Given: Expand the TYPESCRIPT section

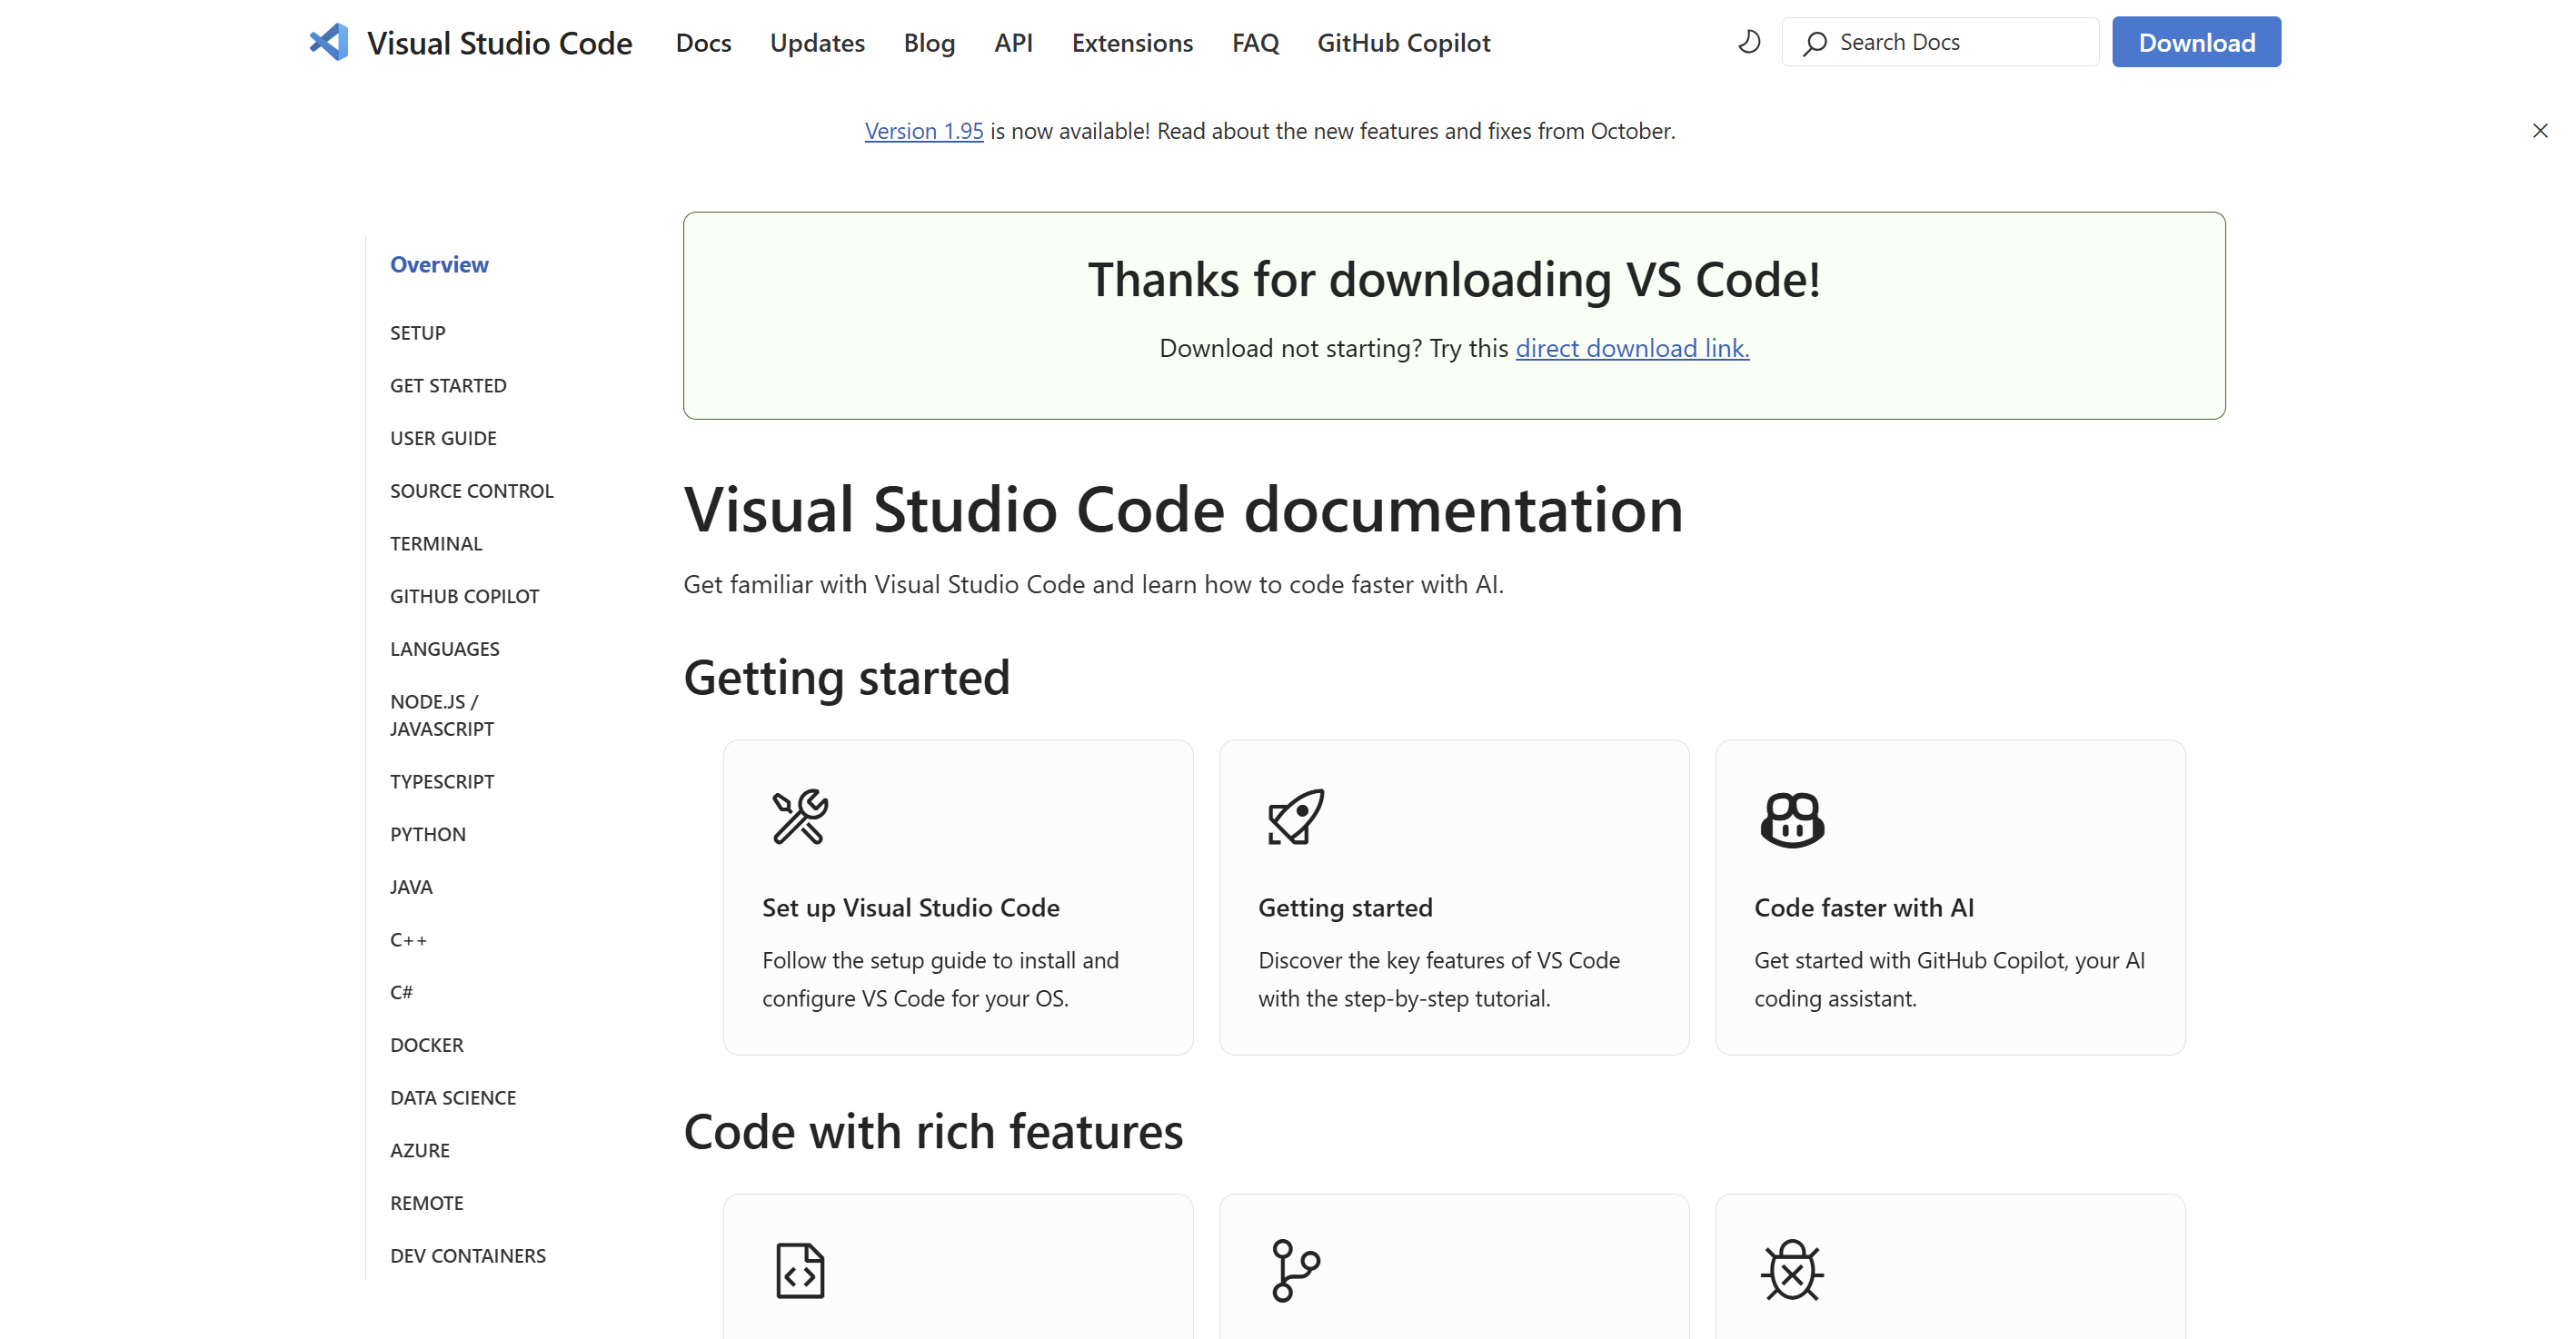Looking at the screenshot, I should pyautogui.click(x=442, y=782).
